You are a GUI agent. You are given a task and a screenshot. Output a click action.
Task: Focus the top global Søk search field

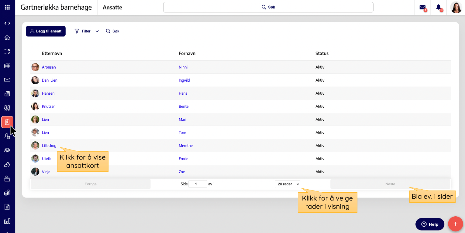click(268, 7)
